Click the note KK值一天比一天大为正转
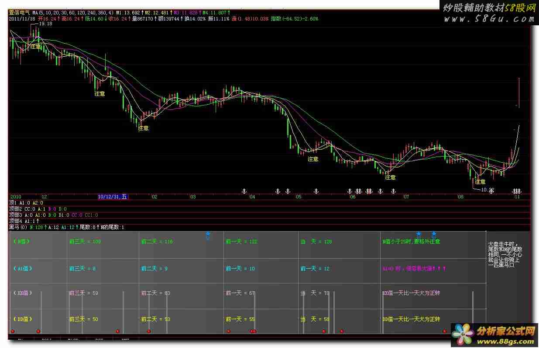This screenshot has height=348, width=539. [411, 293]
